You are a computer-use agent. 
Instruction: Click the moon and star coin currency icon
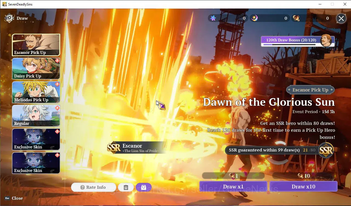pyautogui.click(x=255, y=18)
